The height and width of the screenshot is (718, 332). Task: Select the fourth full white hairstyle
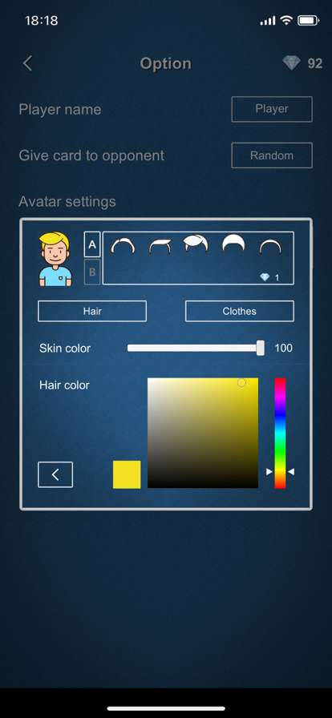coord(233,243)
